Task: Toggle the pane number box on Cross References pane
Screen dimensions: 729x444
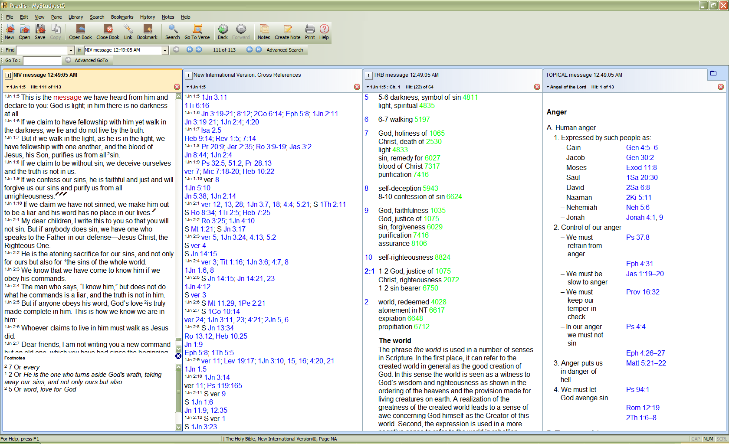Action: pyautogui.click(x=188, y=75)
